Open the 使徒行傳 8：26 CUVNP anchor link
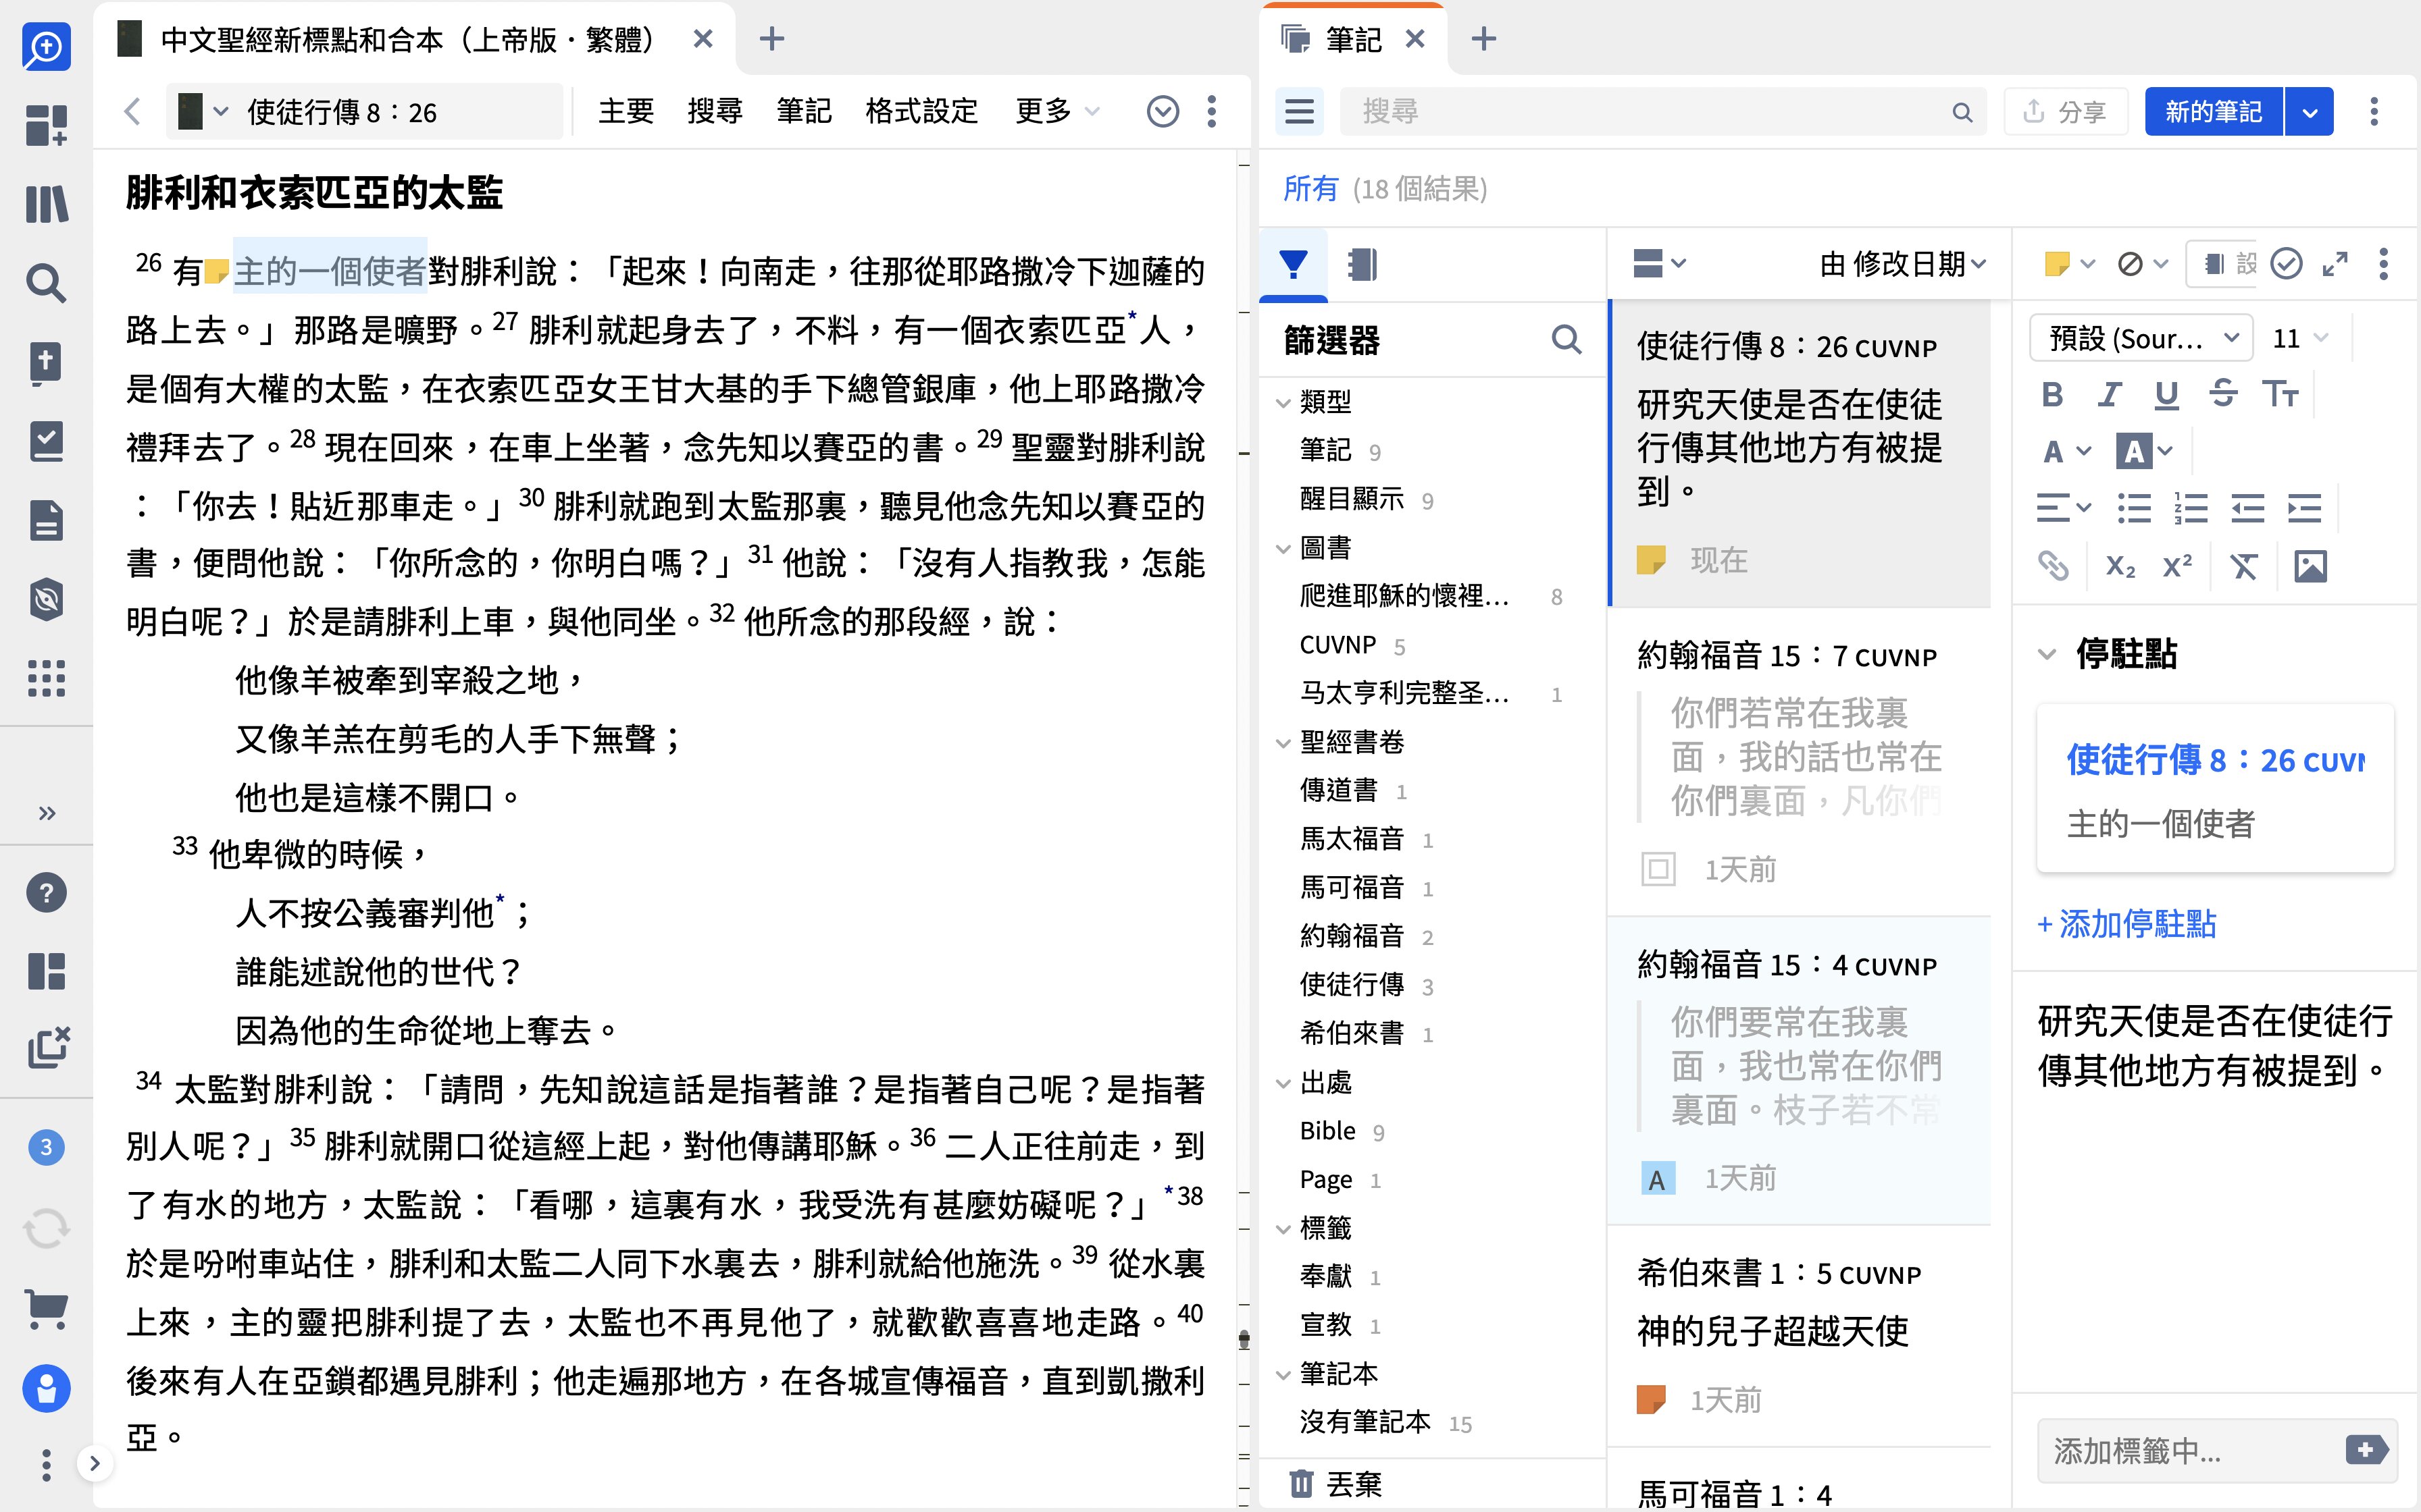 point(2215,760)
